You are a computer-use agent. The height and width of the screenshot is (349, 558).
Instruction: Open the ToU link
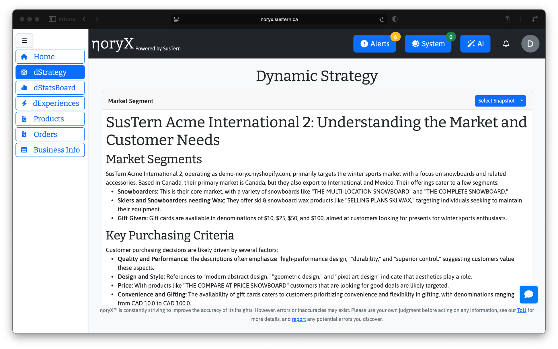(522, 310)
